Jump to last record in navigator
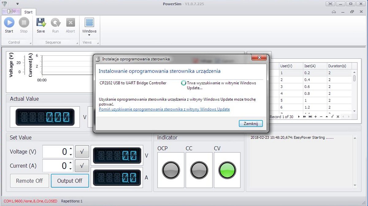 [310, 117]
